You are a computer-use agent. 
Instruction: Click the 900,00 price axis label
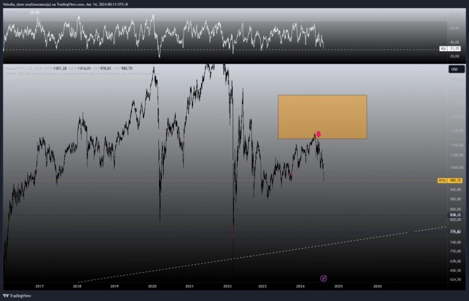pyautogui.click(x=455, y=199)
